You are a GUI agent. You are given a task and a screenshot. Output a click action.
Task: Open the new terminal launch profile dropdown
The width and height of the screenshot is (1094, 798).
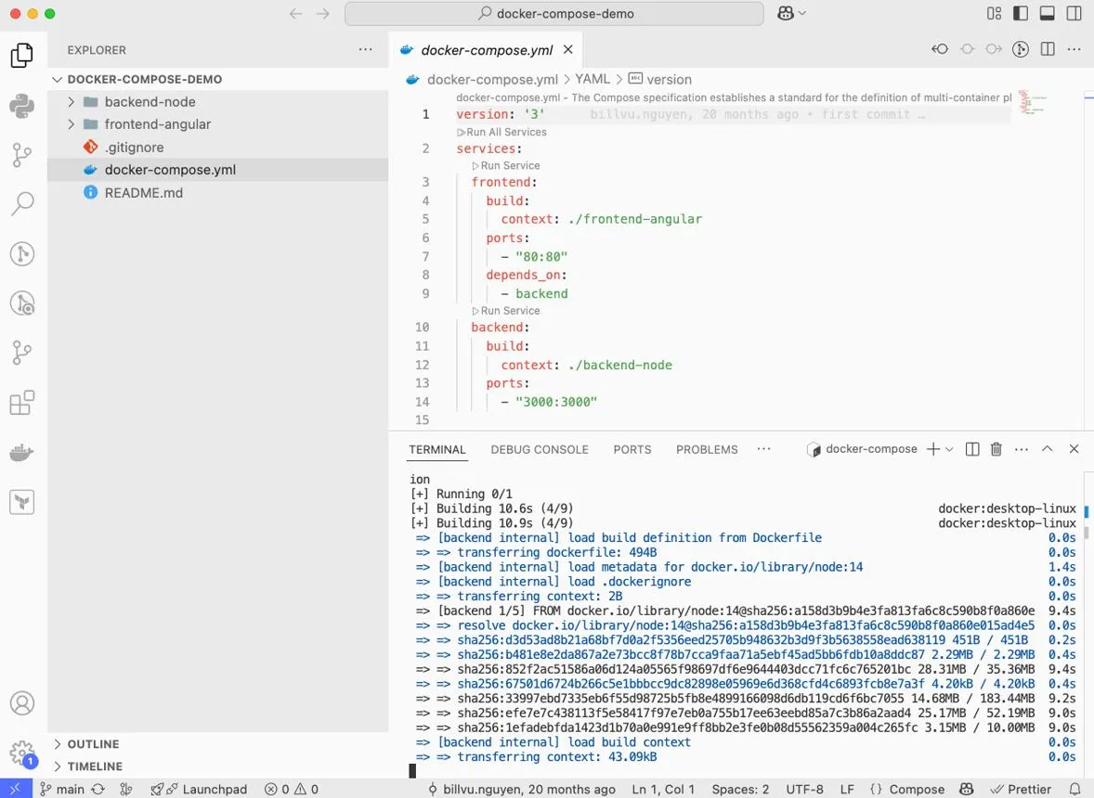pos(949,449)
